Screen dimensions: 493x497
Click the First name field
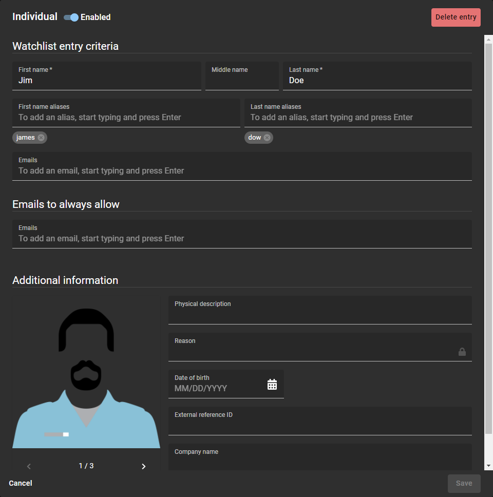[106, 80]
